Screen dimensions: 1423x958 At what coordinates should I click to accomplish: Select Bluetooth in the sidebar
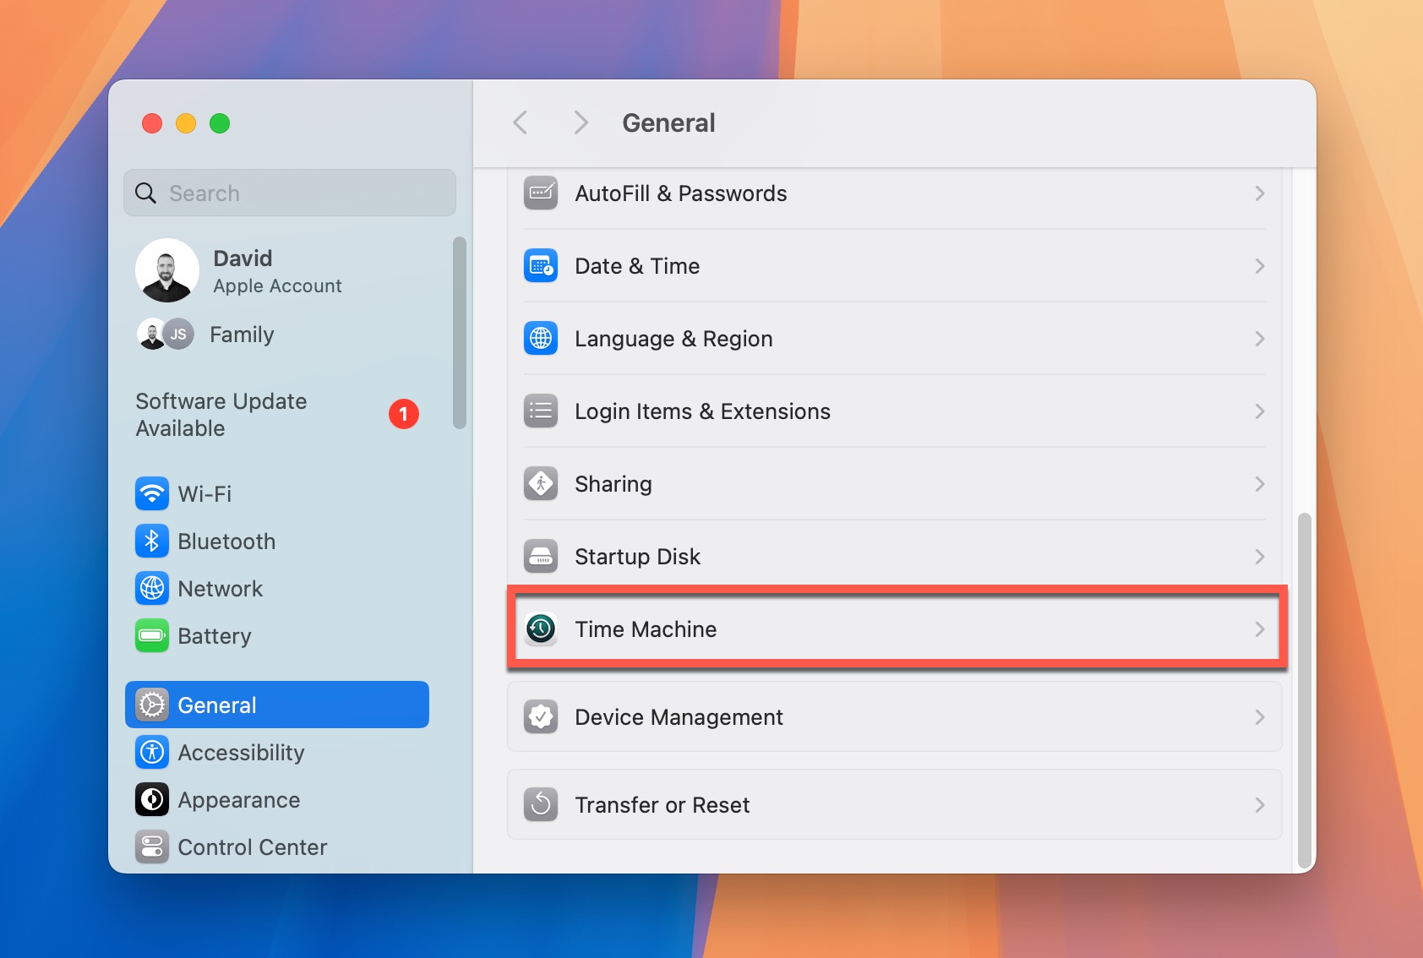pos(277,542)
